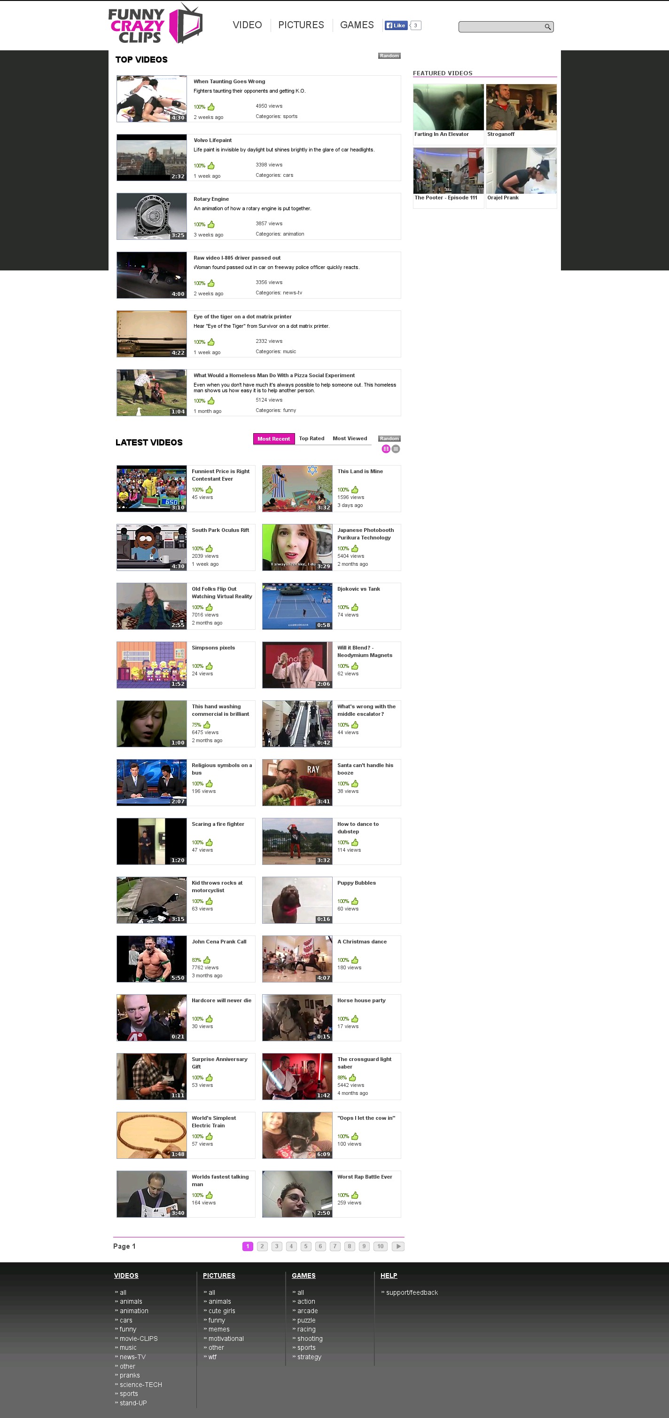Open the VIDEO menu

click(x=248, y=25)
